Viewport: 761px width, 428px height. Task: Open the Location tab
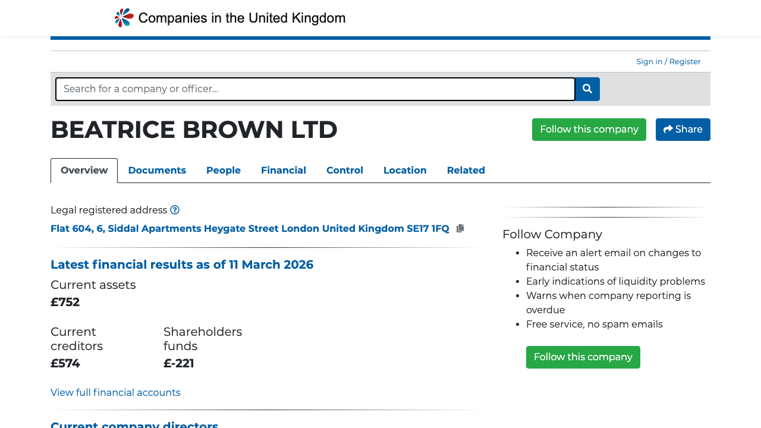(x=405, y=171)
